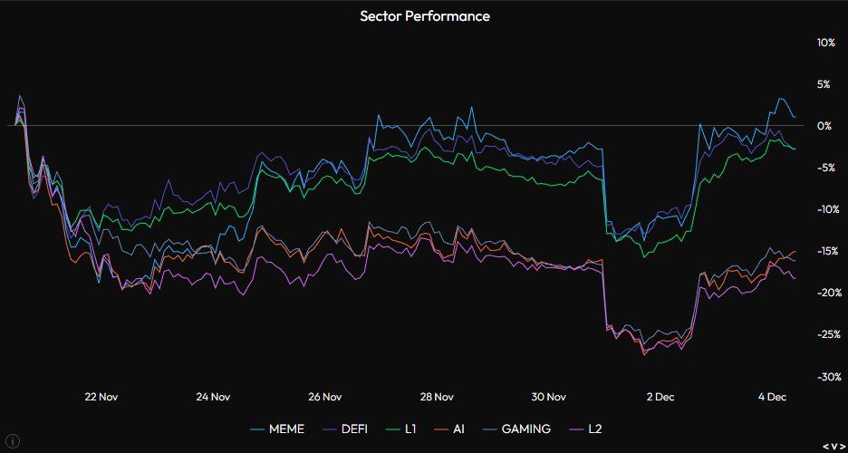This screenshot has height=453, width=848.
Task: Select the 28 Nov date axis label
Action: [x=437, y=397]
